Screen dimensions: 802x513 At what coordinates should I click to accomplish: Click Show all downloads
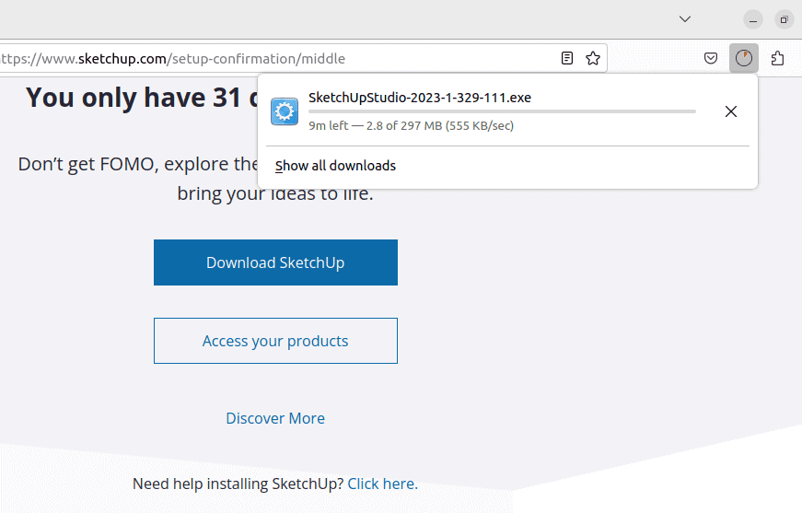(335, 166)
